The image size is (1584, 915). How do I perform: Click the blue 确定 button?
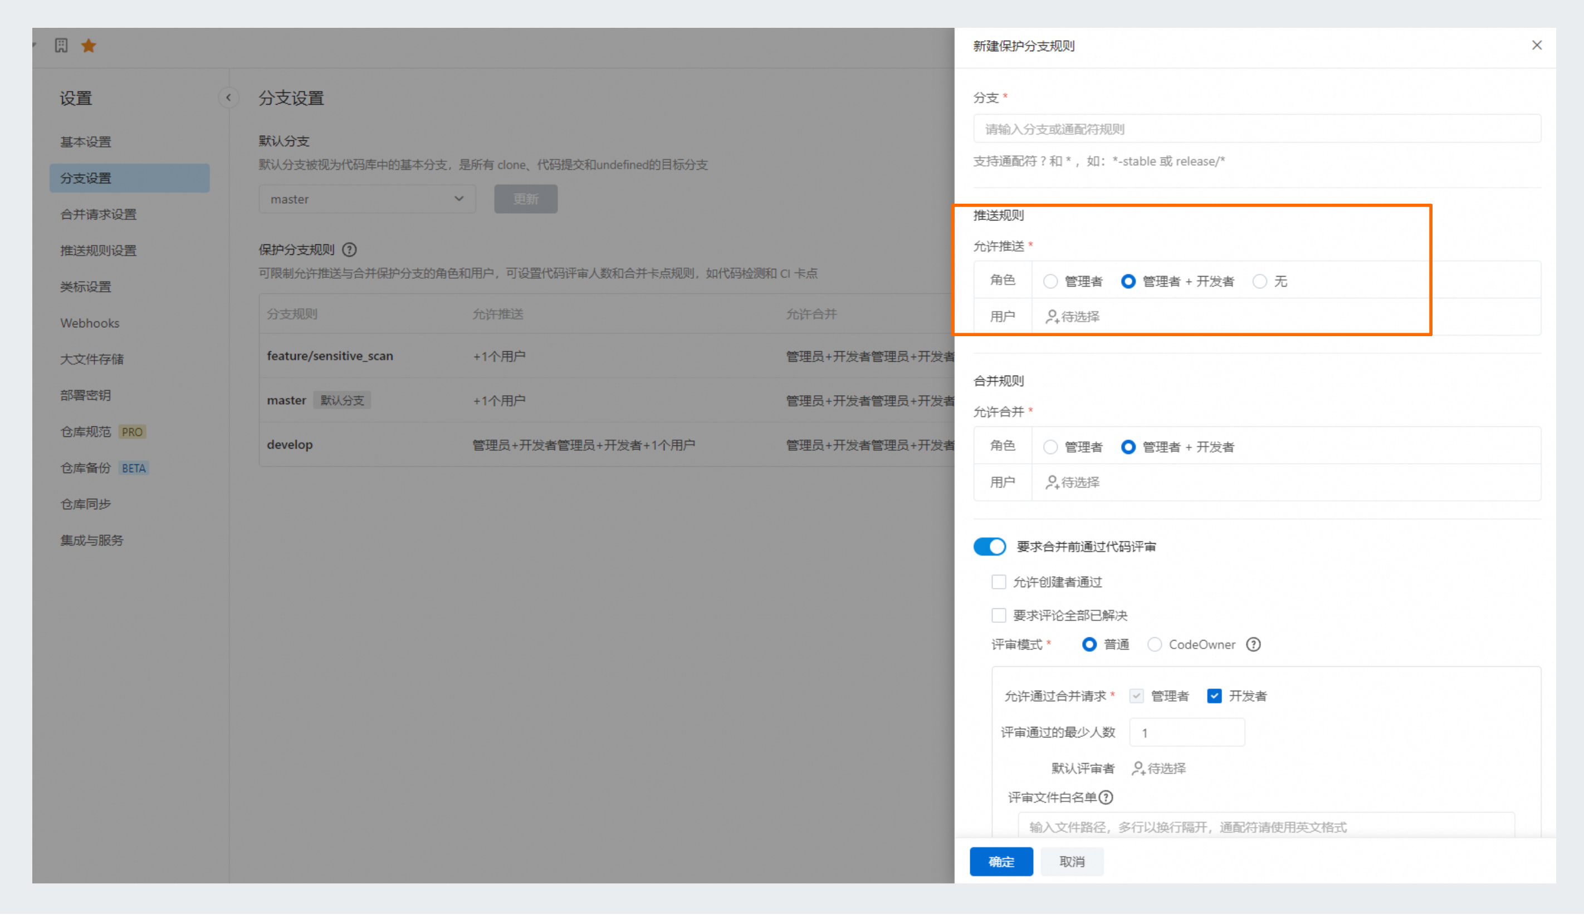pos(1001,862)
